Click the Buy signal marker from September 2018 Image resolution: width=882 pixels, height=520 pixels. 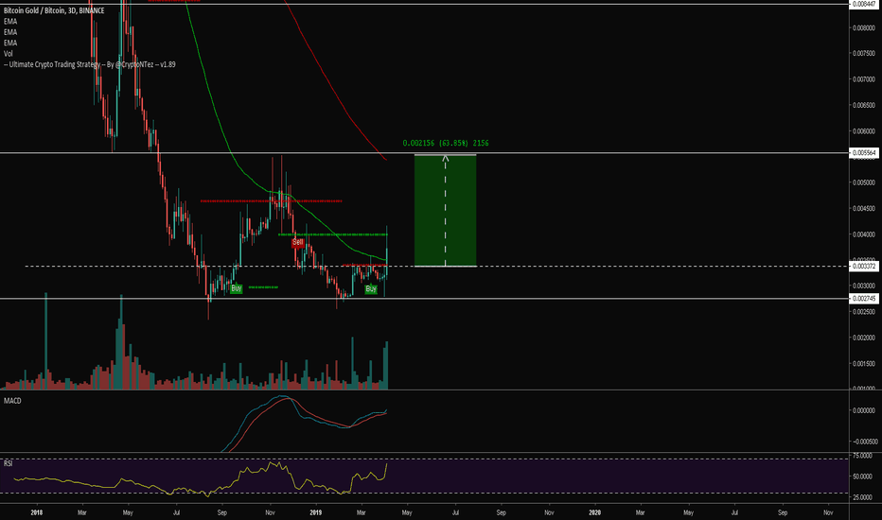coord(237,288)
